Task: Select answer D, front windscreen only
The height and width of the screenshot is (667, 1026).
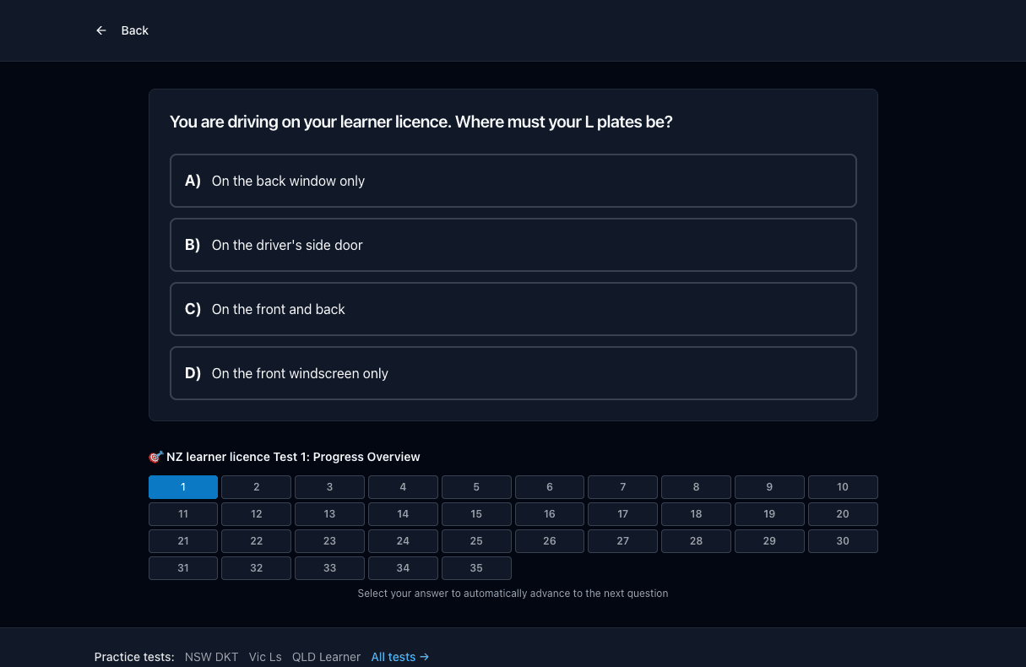Action: 513,373
